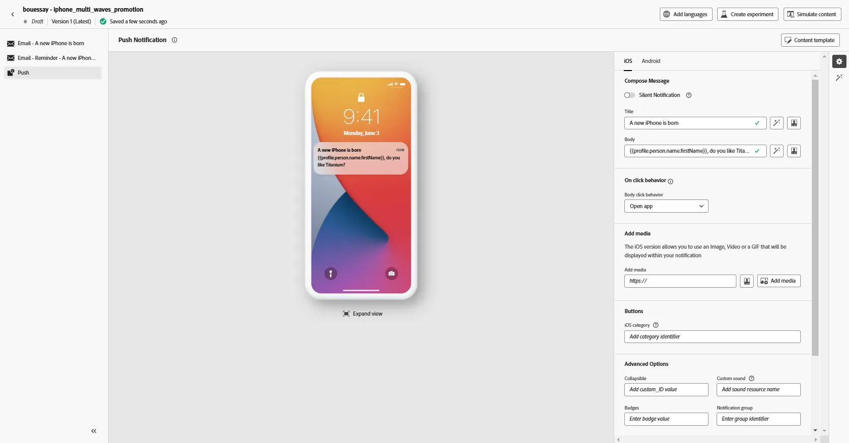Viewport: 849px width, 443px height.
Task: Click the Version 1 (Latest) label
Action: (72, 22)
